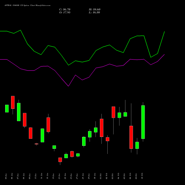Click the 05 Jan date label
This screenshot has width=185, height=185.
pyautogui.click(x=6, y=176)
